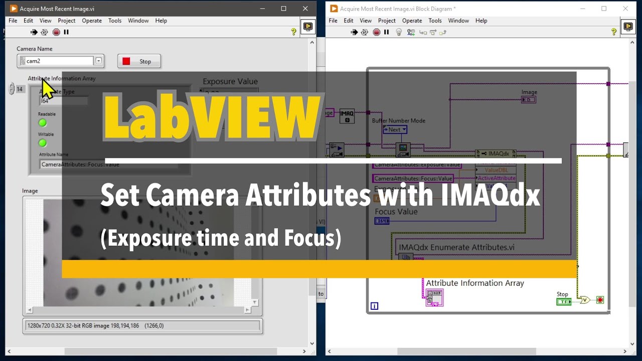This screenshot has height=361, width=642.
Task: Click the Attribute Information Array terminal
Action: (434, 297)
